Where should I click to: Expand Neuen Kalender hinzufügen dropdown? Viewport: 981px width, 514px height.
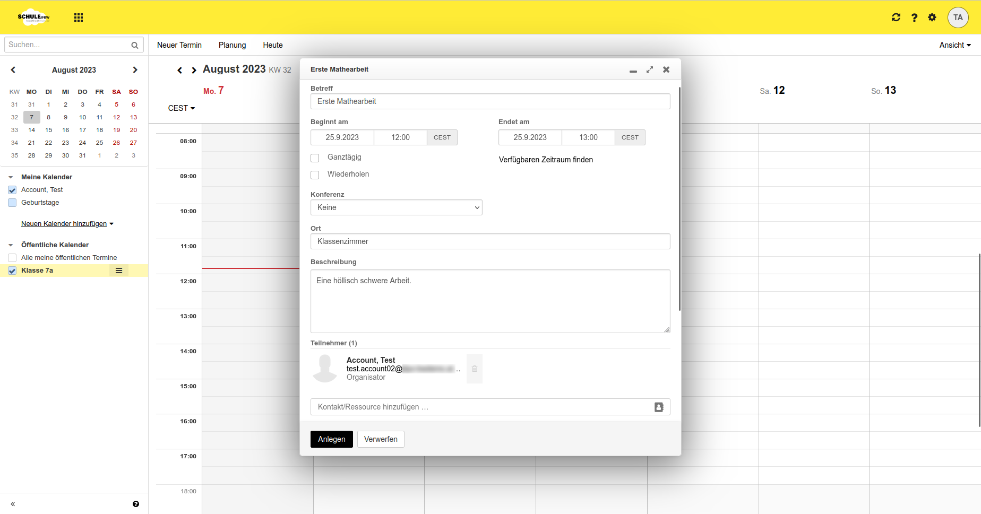[x=67, y=224]
